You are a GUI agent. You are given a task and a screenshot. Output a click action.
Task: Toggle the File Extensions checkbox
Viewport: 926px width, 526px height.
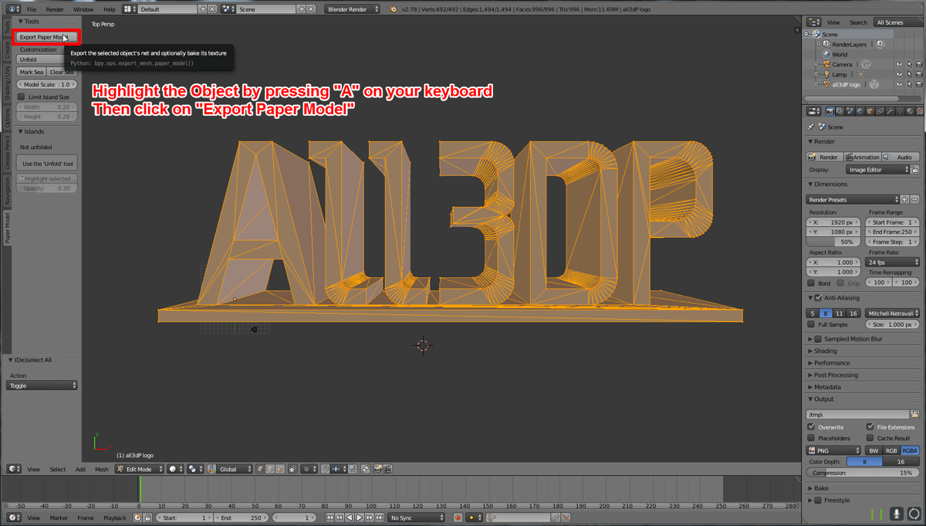click(x=870, y=427)
